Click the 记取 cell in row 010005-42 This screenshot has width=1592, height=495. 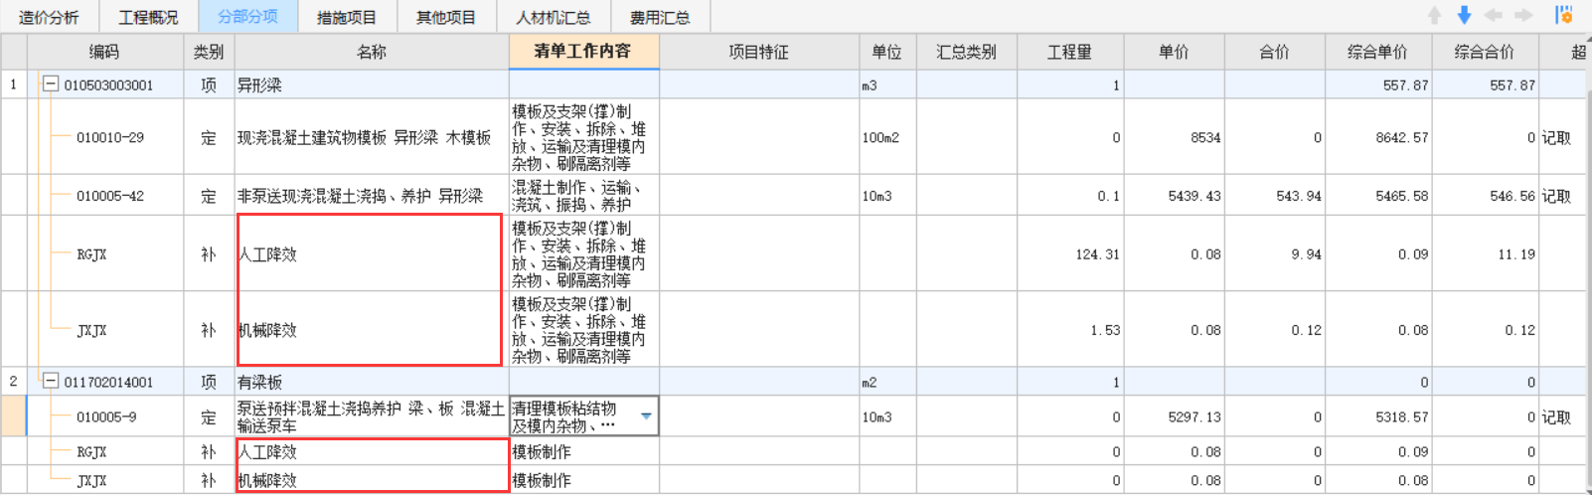click(x=1556, y=196)
